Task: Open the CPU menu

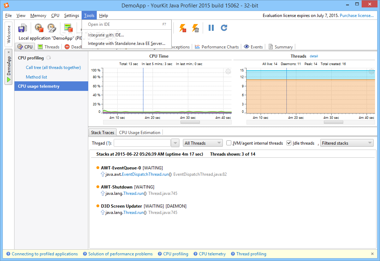Action: 55,16
